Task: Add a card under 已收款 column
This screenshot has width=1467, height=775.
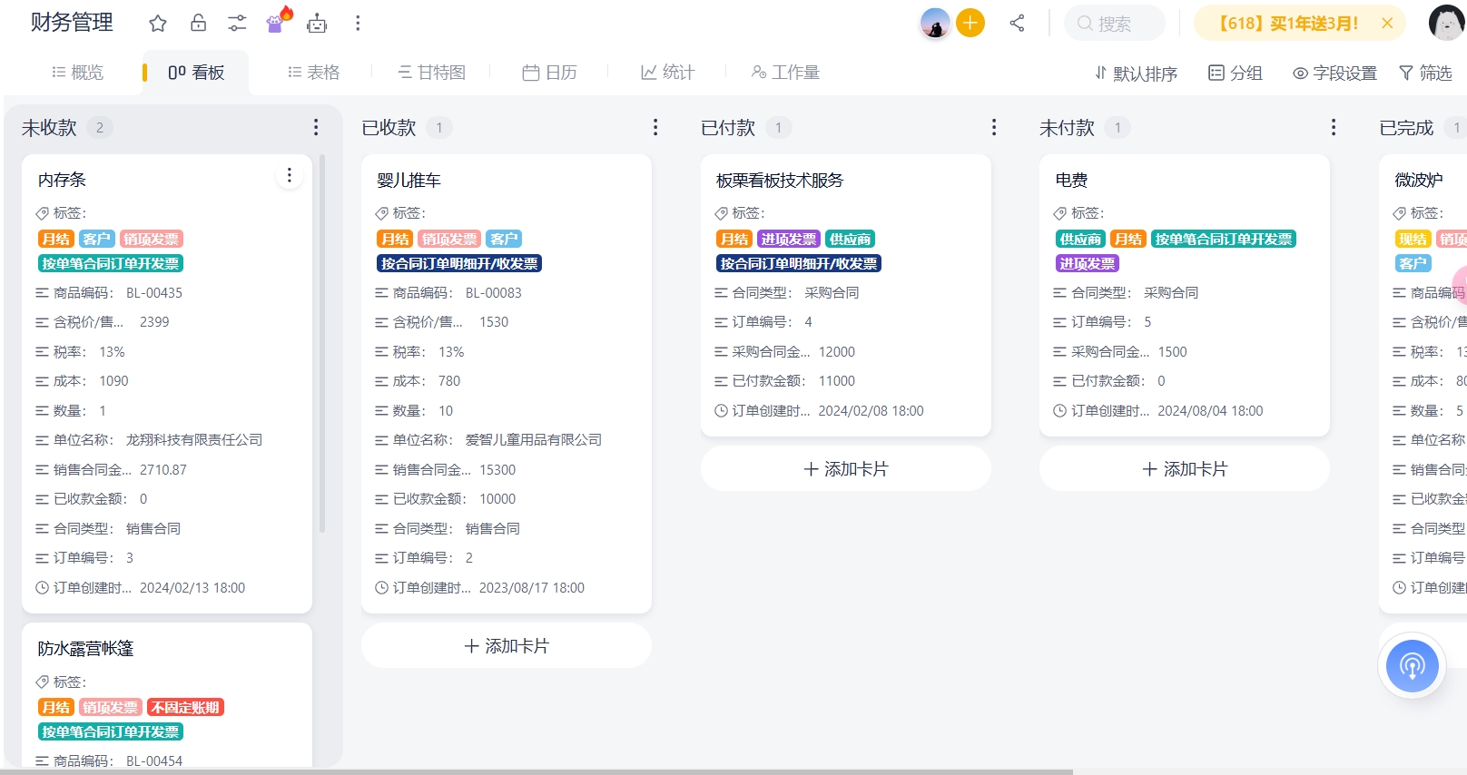Action: point(507,646)
